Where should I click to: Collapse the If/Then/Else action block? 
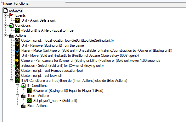pos(11,81)
